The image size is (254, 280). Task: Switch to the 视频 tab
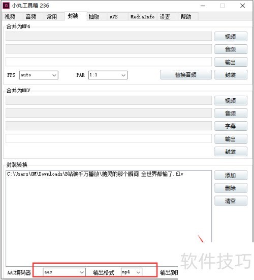[x=10, y=17]
